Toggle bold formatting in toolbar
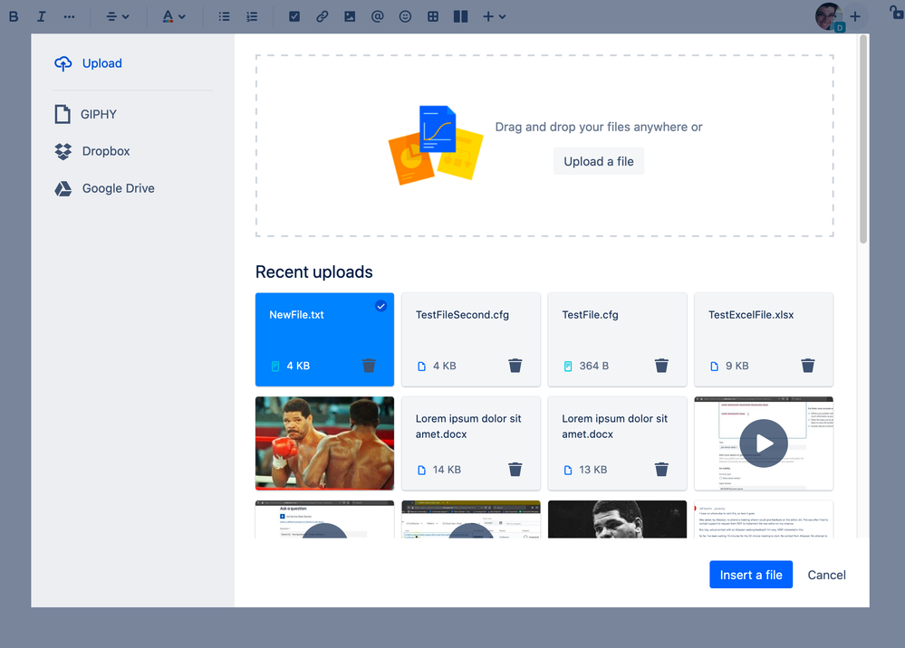905x648 pixels. 14,16
